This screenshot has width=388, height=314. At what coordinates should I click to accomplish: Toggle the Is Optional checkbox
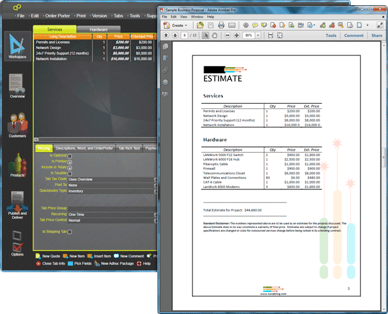(x=70, y=156)
